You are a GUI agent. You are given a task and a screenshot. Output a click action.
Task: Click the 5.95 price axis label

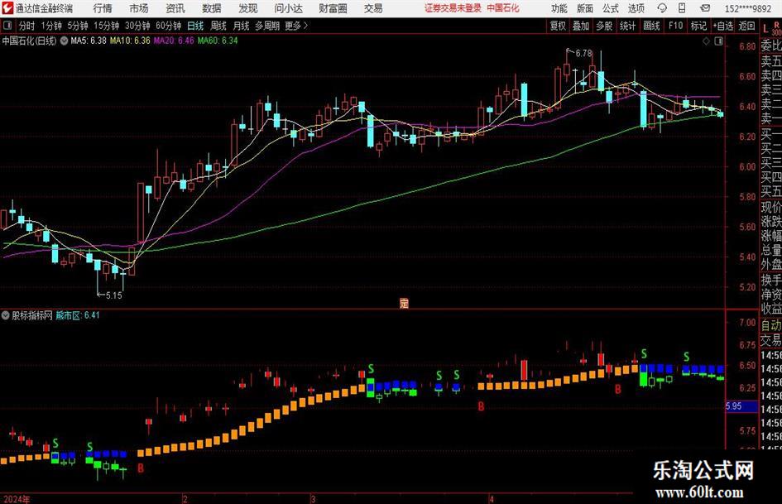(741, 406)
